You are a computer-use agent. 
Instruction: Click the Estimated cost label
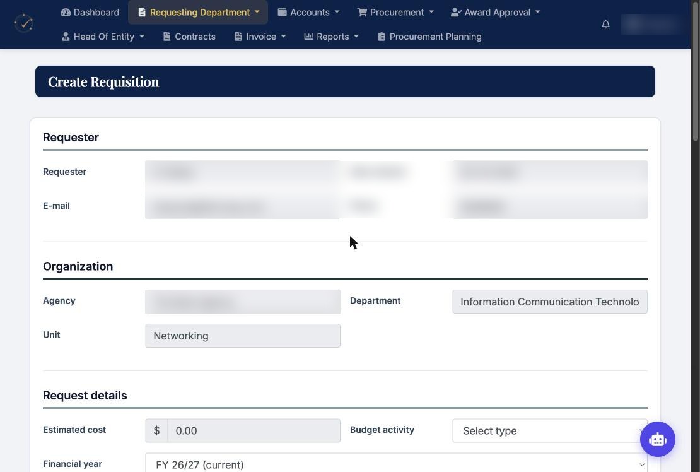(x=74, y=430)
